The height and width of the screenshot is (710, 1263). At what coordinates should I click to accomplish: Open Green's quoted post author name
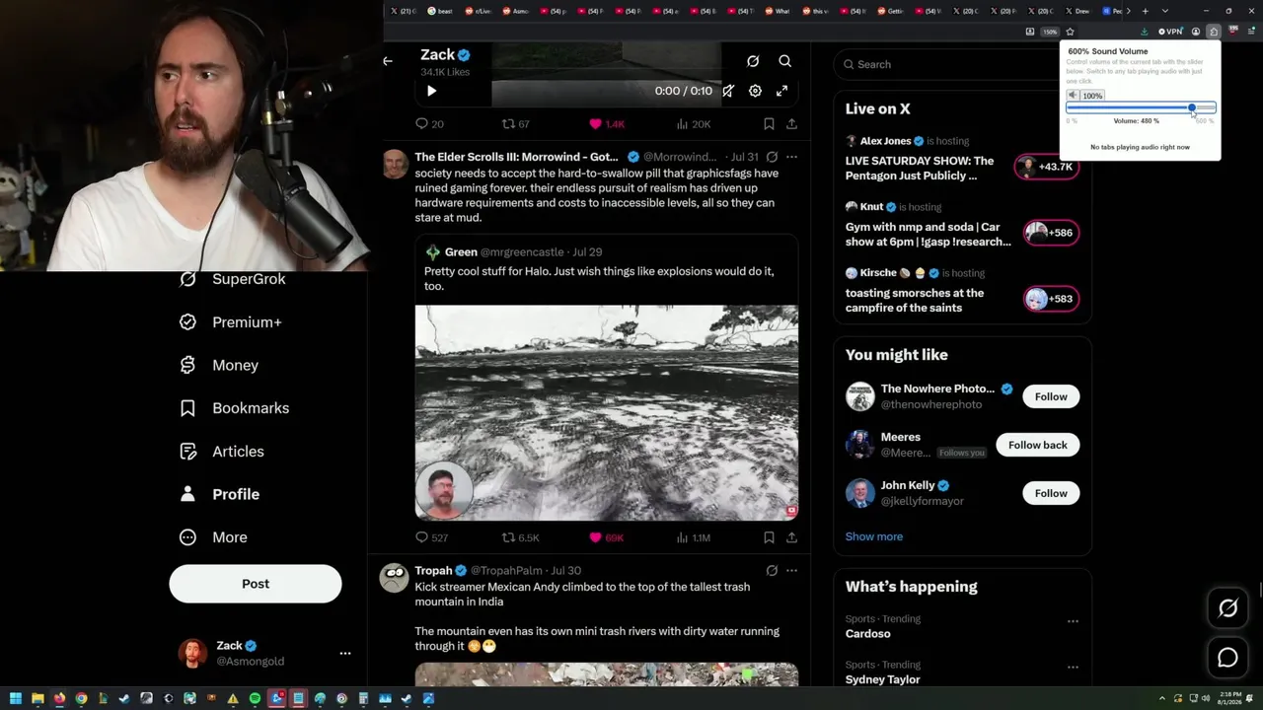[x=461, y=252]
